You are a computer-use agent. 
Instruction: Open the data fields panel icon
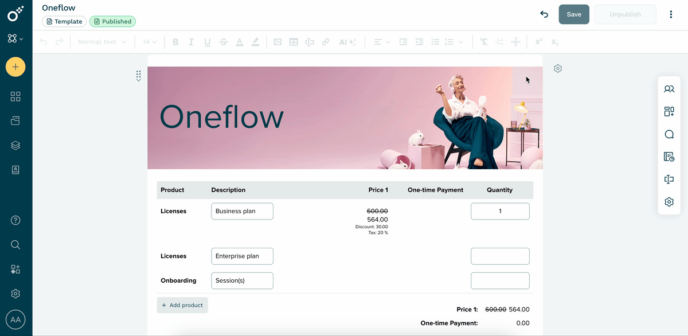[669, 179]
